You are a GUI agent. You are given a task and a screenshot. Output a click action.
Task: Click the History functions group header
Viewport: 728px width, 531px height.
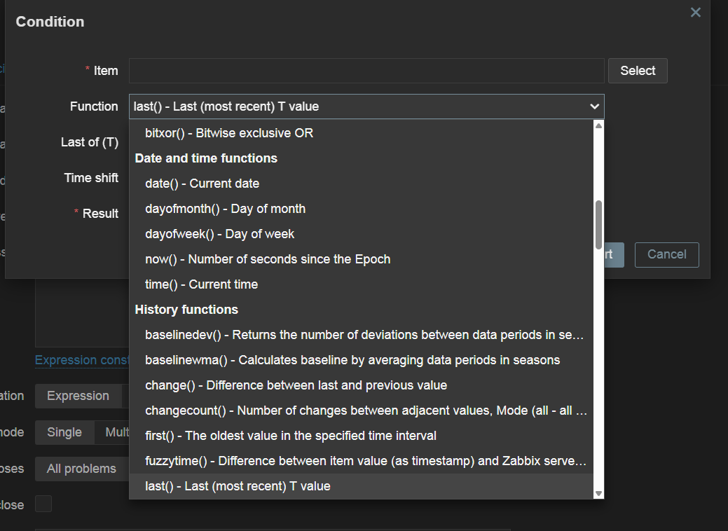tap(186, 310)
